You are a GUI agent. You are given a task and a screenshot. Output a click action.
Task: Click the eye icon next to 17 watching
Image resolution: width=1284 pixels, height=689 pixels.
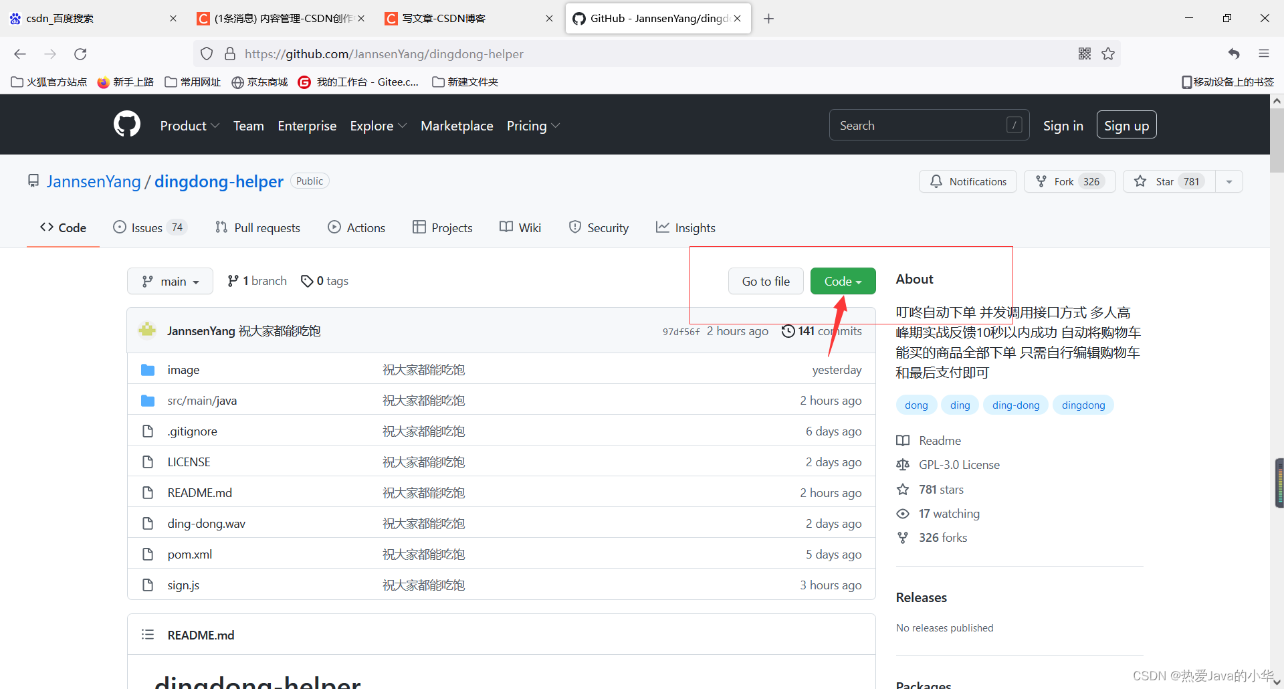[x=903, y=514]
